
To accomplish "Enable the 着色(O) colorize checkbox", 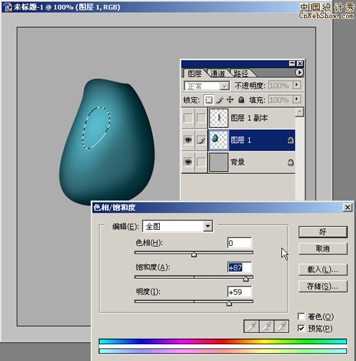I will 302,316.
